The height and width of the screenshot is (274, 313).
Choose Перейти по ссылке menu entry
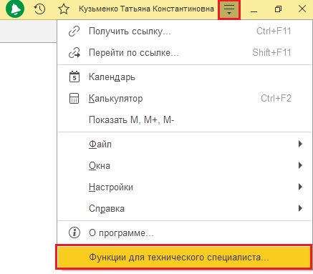(185, 53)
